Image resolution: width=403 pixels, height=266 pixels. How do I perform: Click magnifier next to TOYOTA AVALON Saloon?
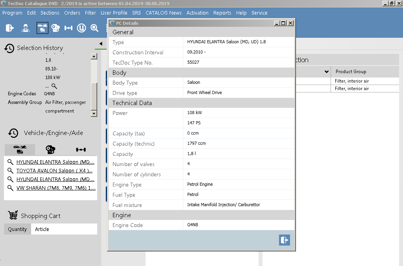tap(10, 170)
